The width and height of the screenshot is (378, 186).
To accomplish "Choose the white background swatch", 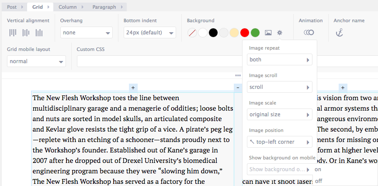I will 203,33.
